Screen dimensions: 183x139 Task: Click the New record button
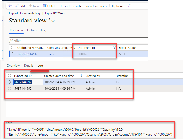tap(34, 6)
